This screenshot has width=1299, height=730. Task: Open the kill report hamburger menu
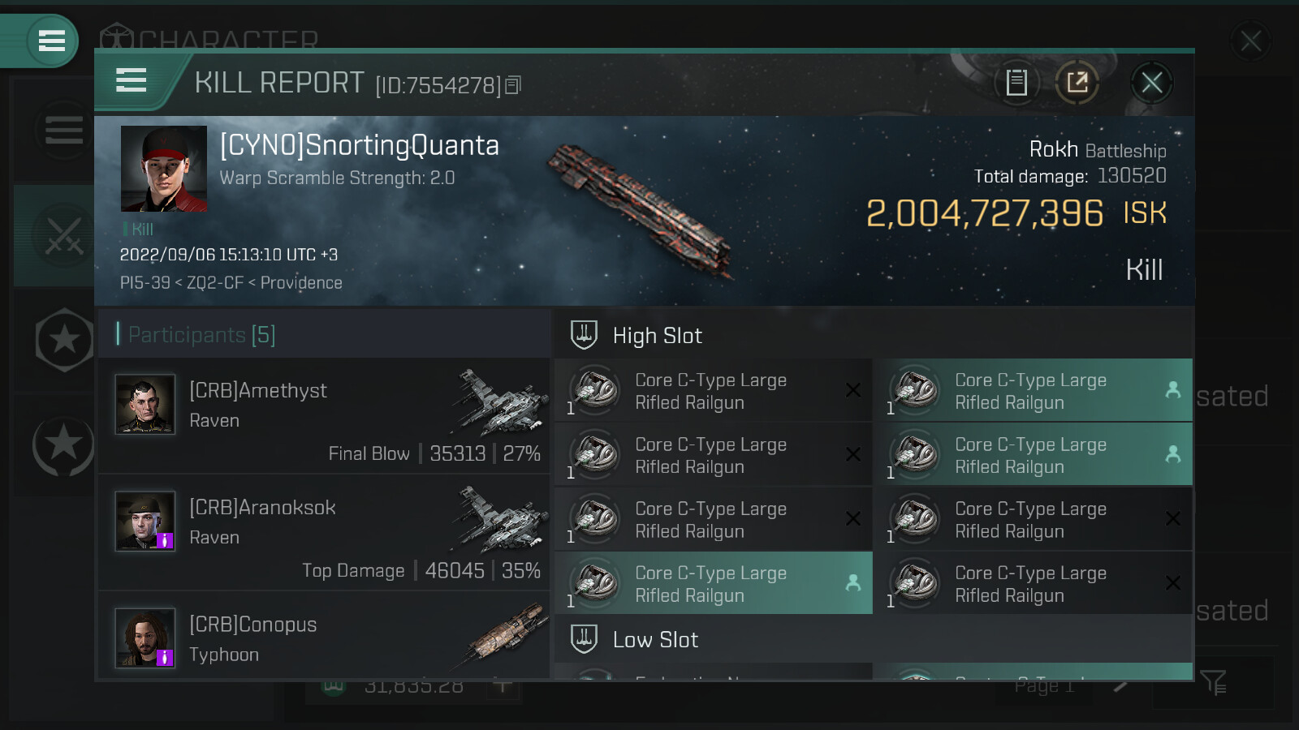(132, 80)
